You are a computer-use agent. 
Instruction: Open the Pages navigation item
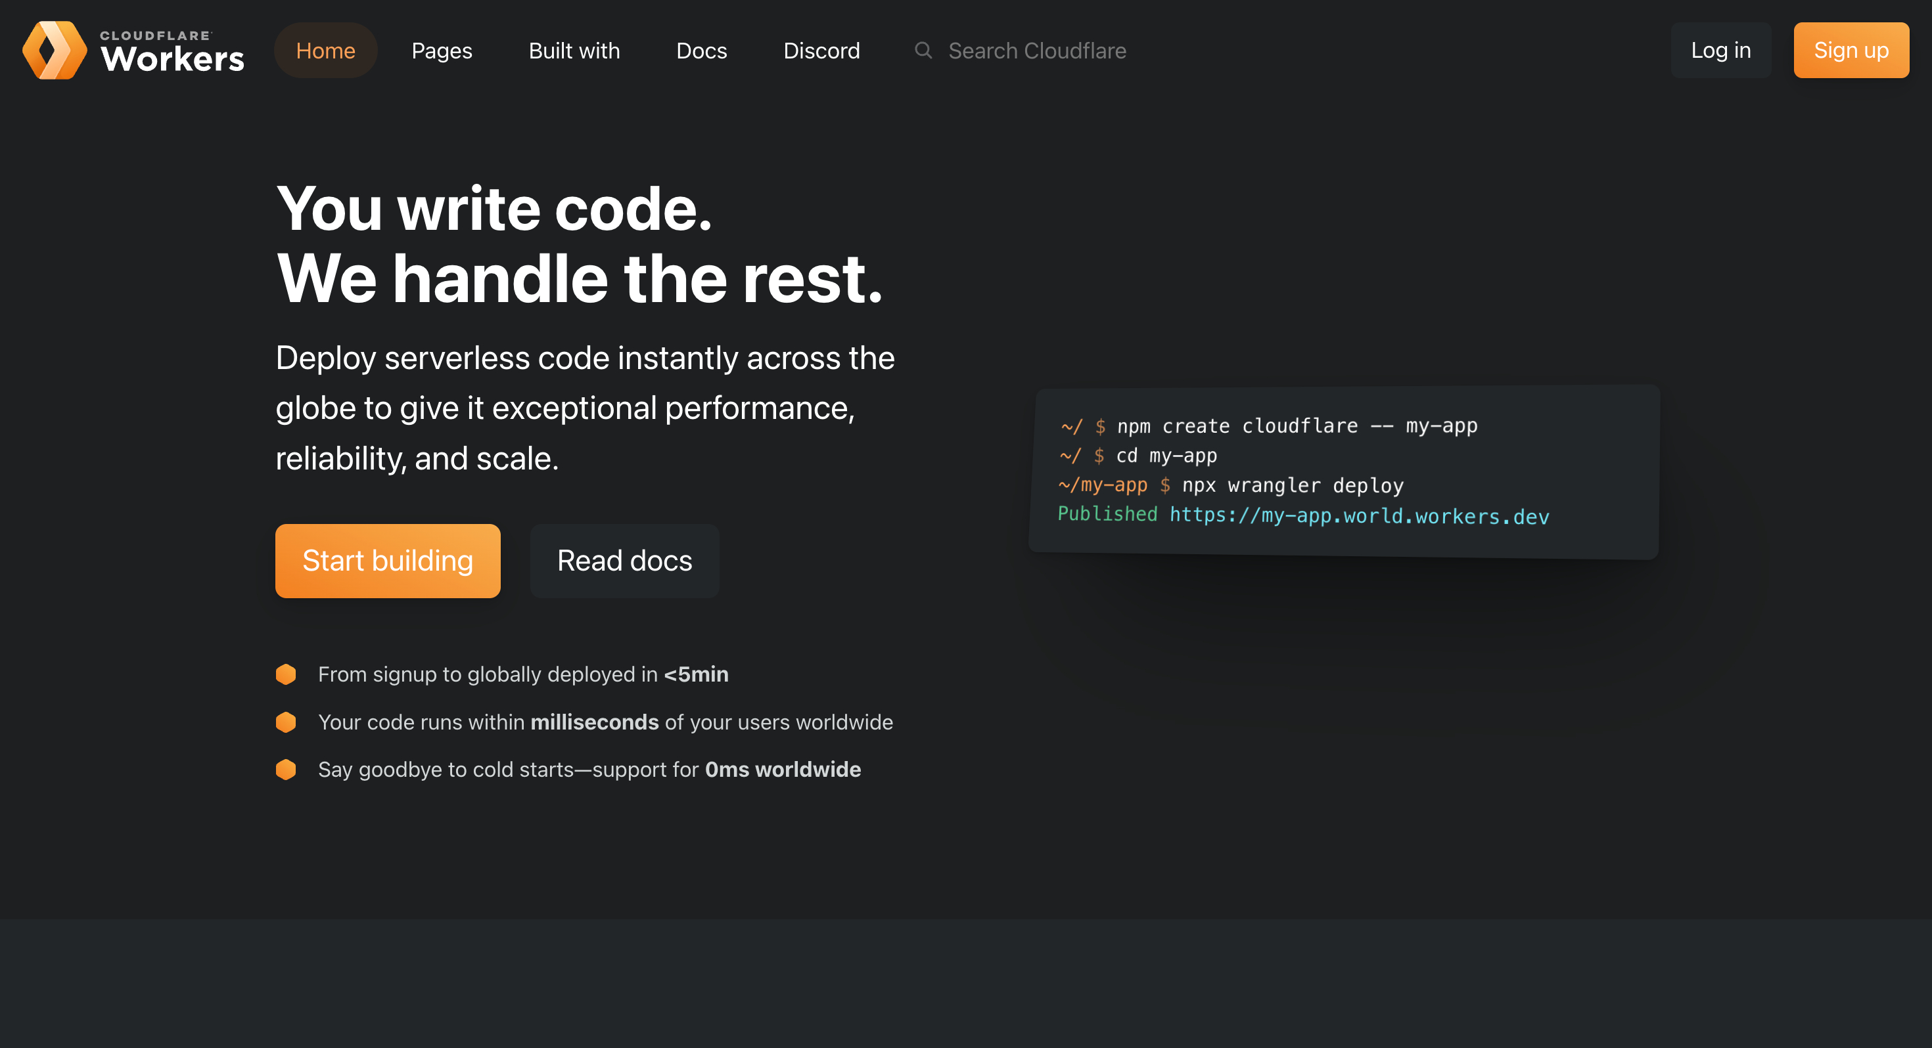pyautogui.click(x=442, y=50)
